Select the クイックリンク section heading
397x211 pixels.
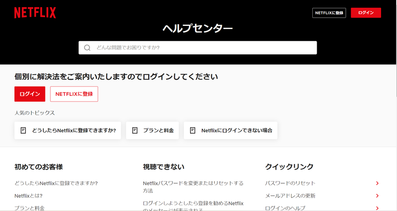(289, 167)
